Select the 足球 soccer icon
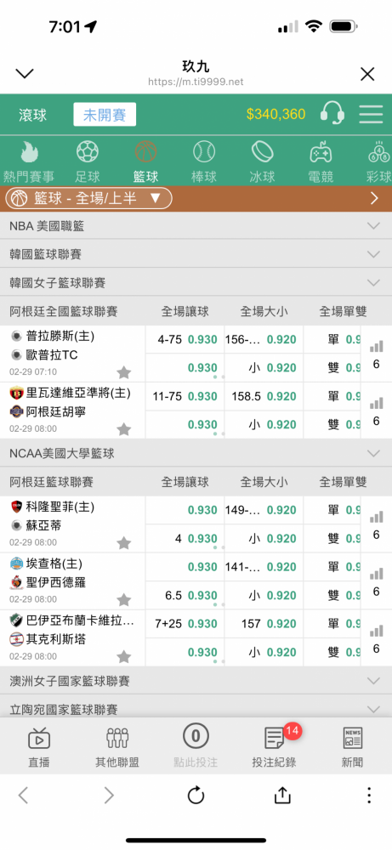This screenshot has height=850, width=392. click(87, 152)
